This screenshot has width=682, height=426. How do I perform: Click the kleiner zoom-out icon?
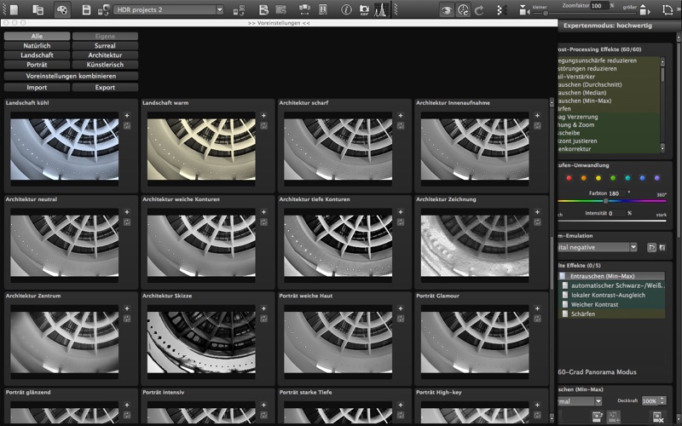523,10
